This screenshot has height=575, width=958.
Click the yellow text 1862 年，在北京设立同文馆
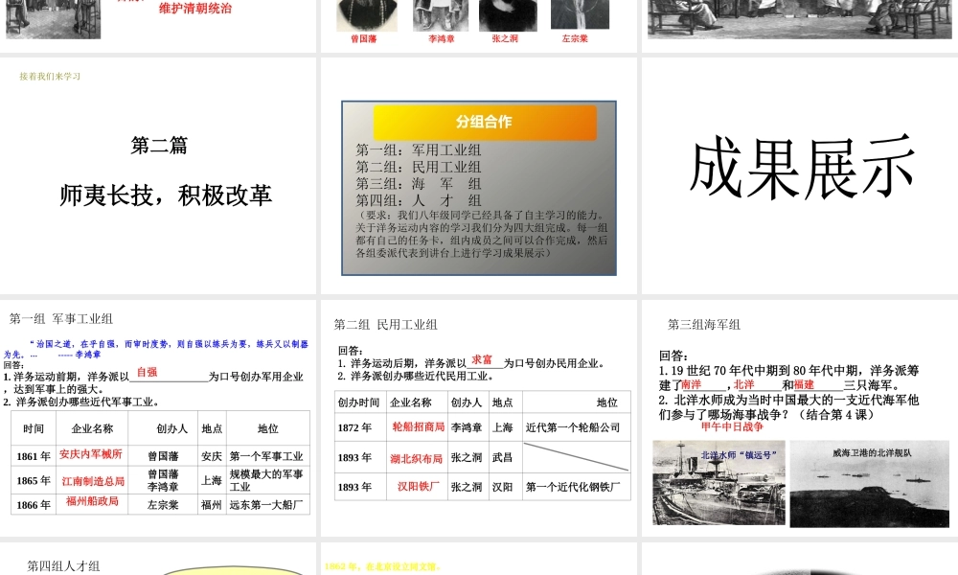[382, 567]
